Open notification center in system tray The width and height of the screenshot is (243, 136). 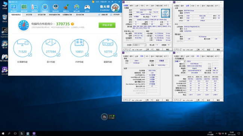click(x=239, y=133)
